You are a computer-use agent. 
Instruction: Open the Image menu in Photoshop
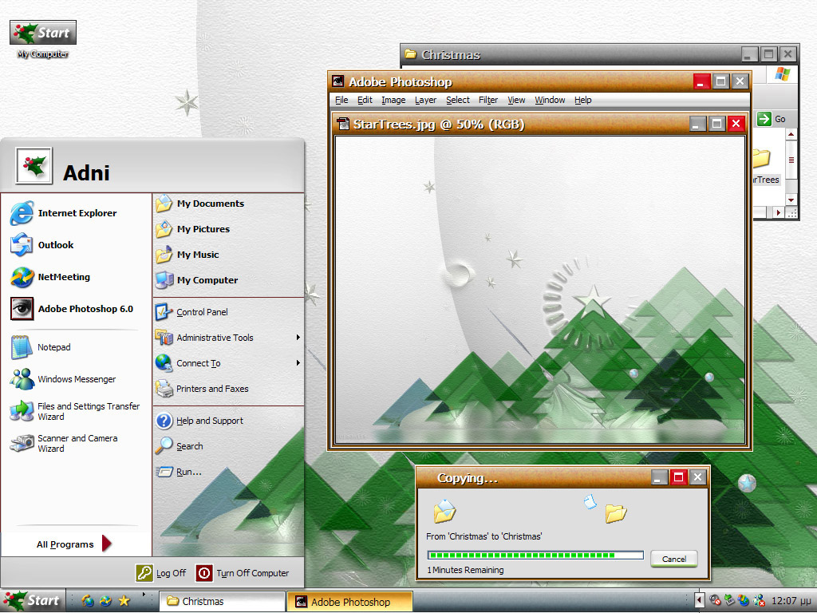pos(393,100)
